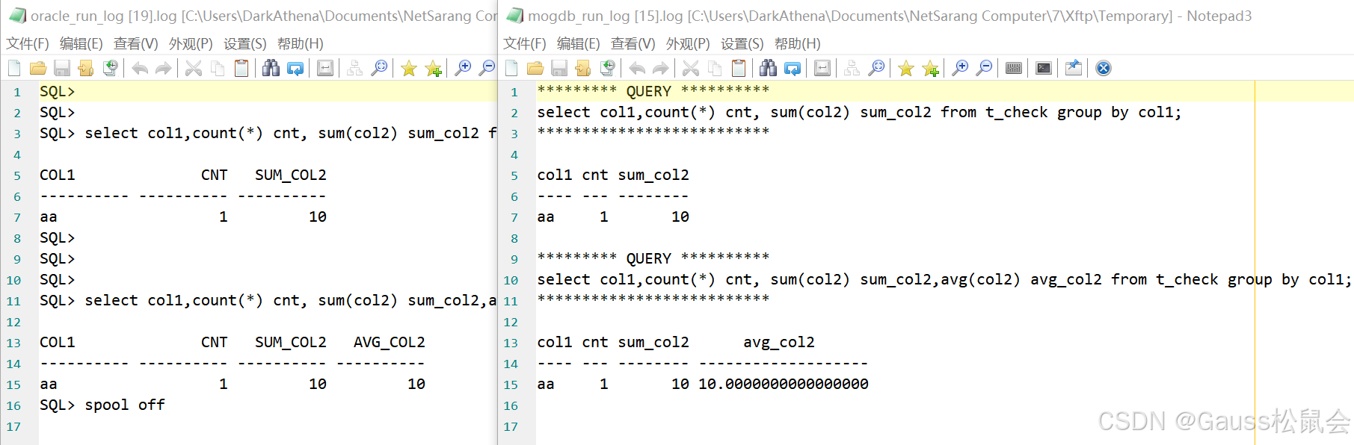Click Undo arrow in oracle_run_log window
Image resolution: width=1354 pixels, height=445 pixels.
[140, 69]
